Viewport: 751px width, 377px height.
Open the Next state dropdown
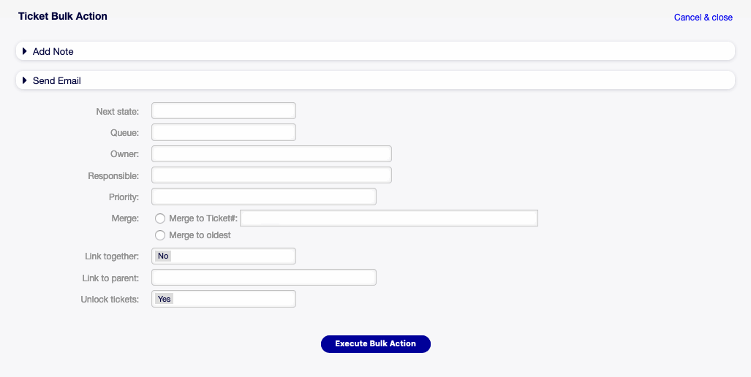pos(223,111)
